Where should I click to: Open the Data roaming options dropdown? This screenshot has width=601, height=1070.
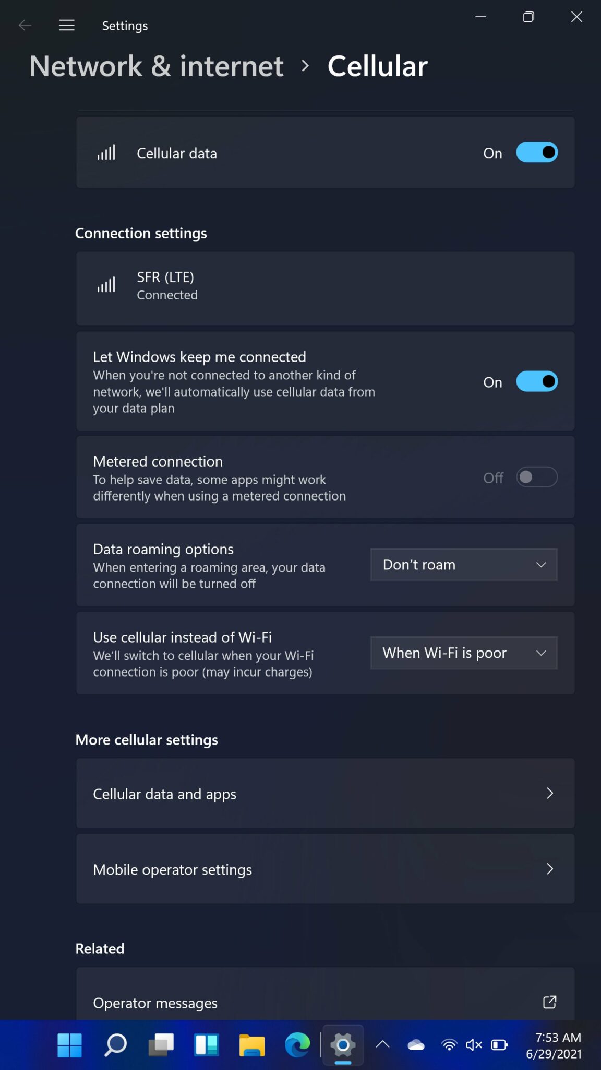pyautogui.click(x=463, y=564)
